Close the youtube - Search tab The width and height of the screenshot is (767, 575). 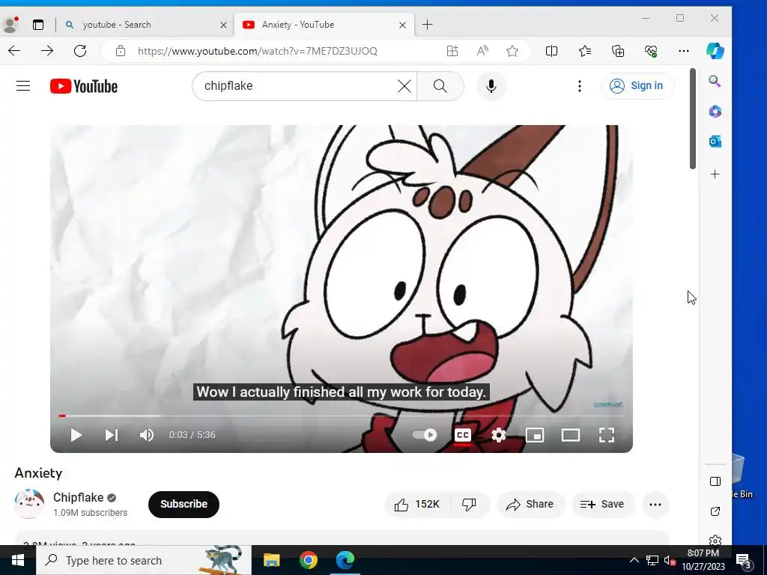(223, 25)
